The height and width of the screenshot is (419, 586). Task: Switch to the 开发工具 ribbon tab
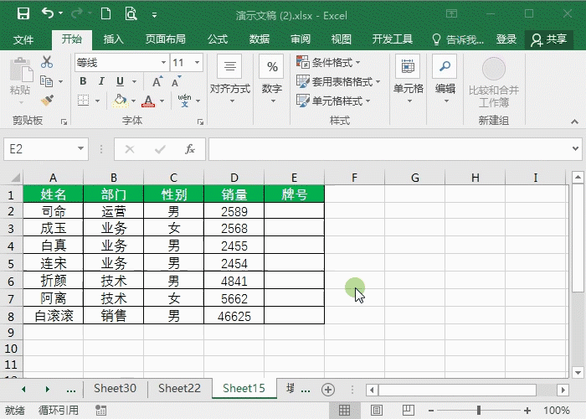tap(392, 39)
